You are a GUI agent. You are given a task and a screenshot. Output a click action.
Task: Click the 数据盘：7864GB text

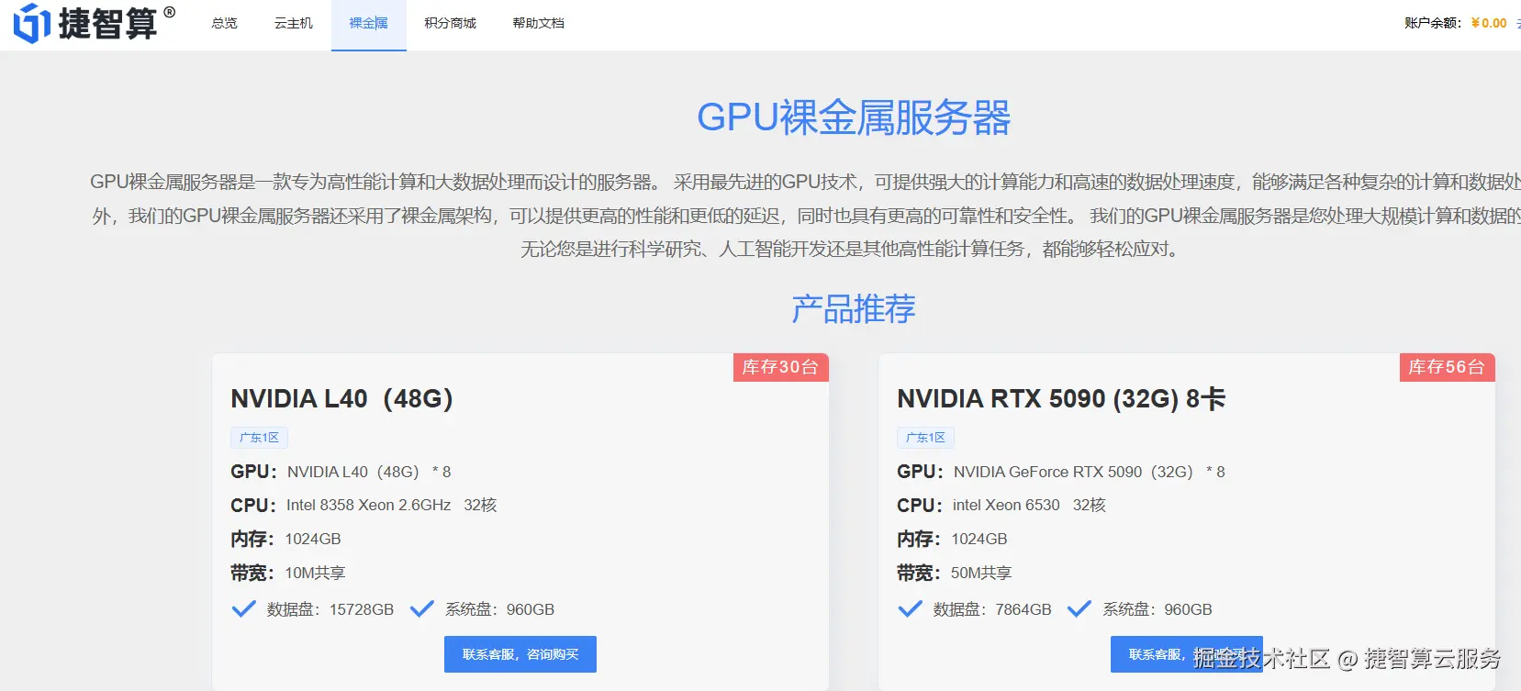click(992, 609)
